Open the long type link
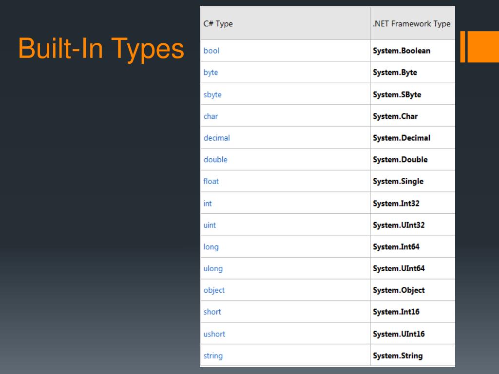 [x=211, y=247]
